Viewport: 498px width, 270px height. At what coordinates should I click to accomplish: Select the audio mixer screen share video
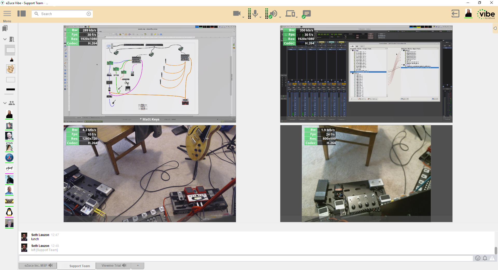pos(366,74)
